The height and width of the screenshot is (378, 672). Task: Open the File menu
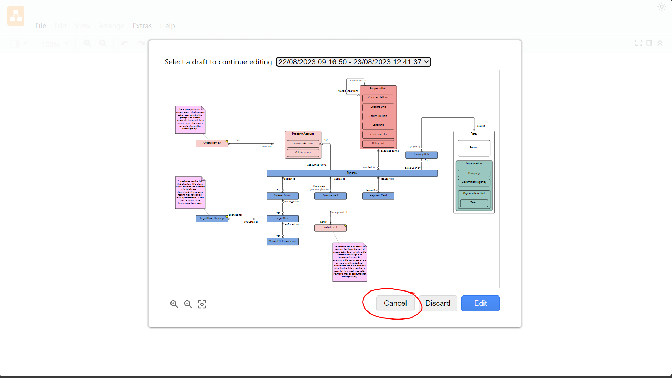click(41, 26)
